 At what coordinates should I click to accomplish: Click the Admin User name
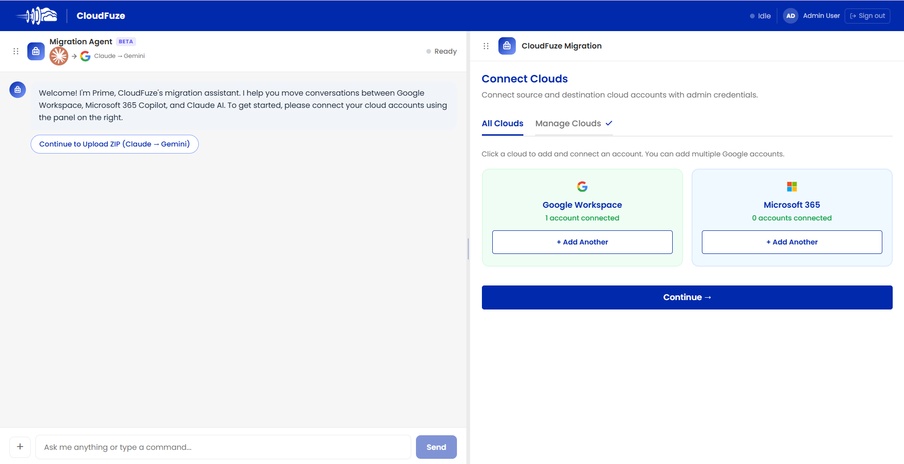821,16
